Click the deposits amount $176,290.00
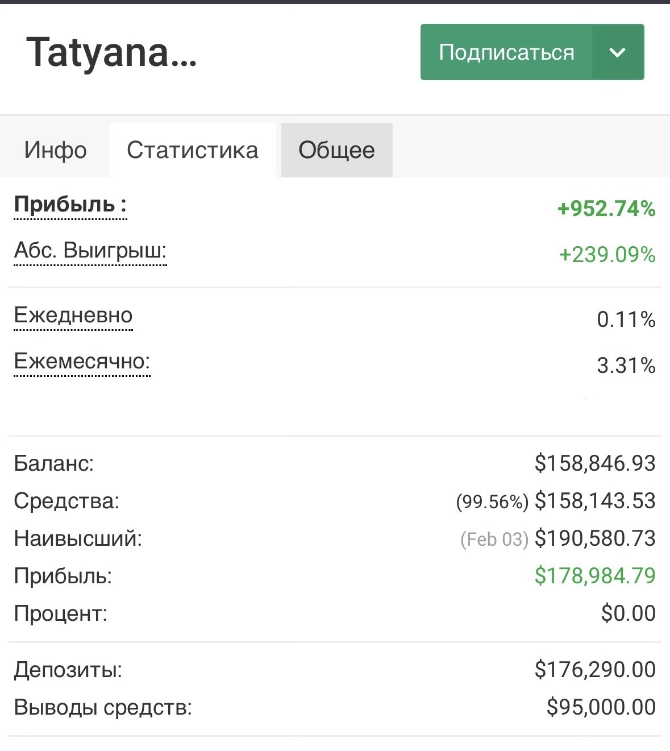 (595, 670)
